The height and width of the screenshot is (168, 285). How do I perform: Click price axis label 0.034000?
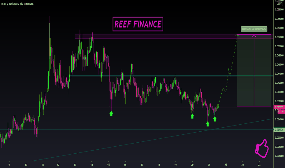click(279, 119)
